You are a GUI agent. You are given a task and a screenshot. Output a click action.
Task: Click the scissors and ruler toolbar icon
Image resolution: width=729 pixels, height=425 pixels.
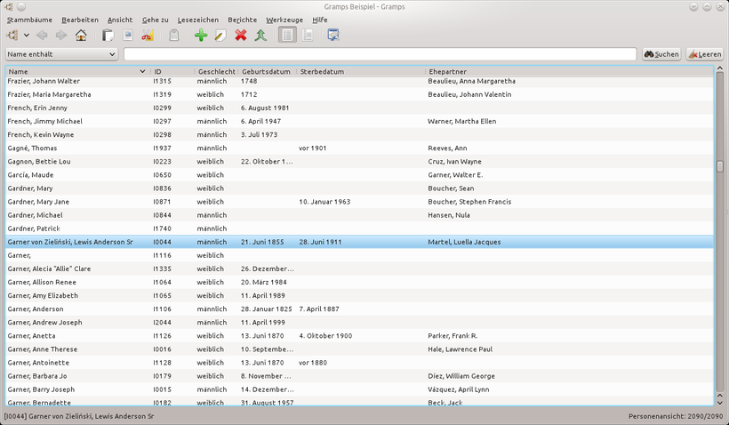pos(148,35)
